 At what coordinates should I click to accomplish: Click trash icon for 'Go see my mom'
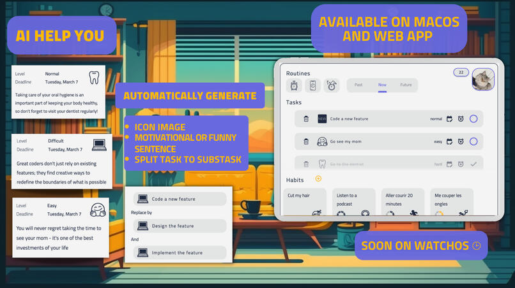[x=306, y=142]
